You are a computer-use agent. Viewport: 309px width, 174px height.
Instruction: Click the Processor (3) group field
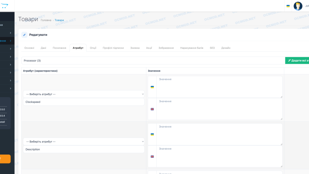pos(153,61)
